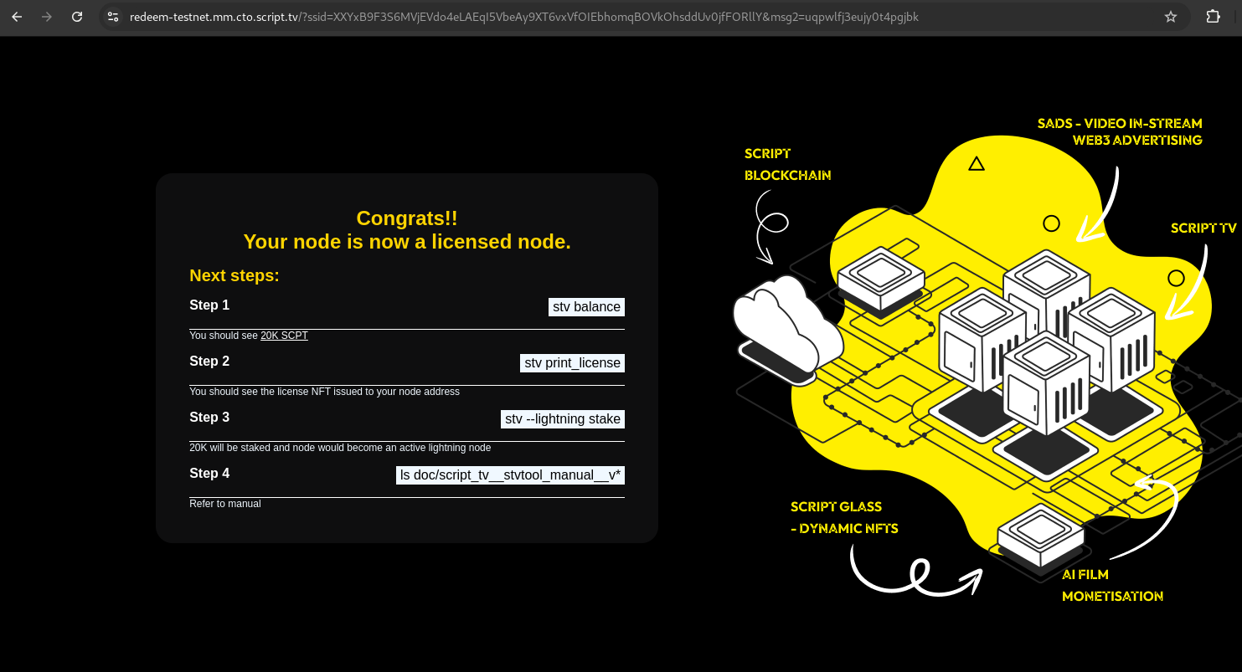This screenshot has width=1242, height=672.
Task: Open the site information icon in address bar
Action: tap(112, 17)
